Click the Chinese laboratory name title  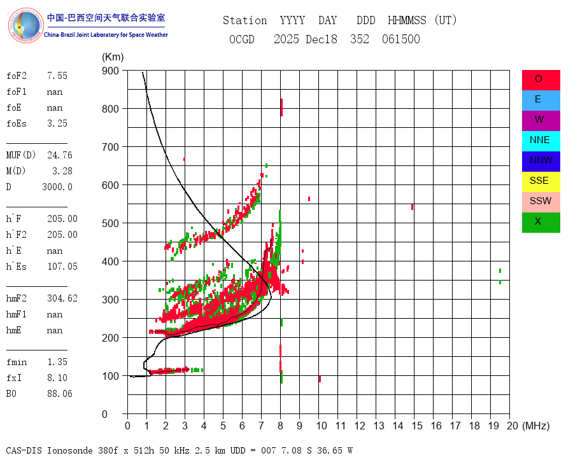pyautogui.click(x=106, y=18)
